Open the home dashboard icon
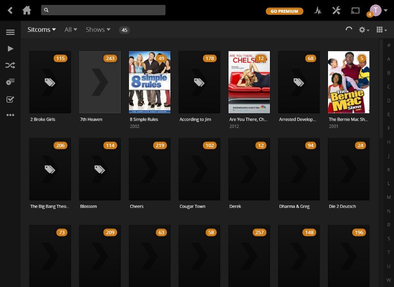Screen dimensions: 394x287 tap(27, 10)
